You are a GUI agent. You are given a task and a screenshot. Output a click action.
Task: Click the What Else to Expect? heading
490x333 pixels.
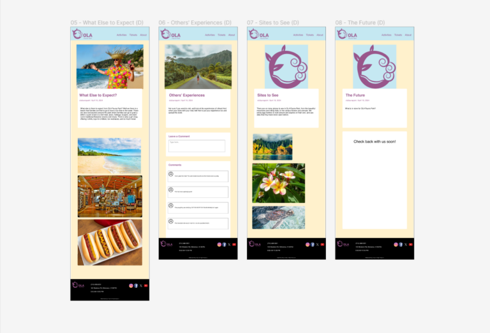tap(98, 96)
